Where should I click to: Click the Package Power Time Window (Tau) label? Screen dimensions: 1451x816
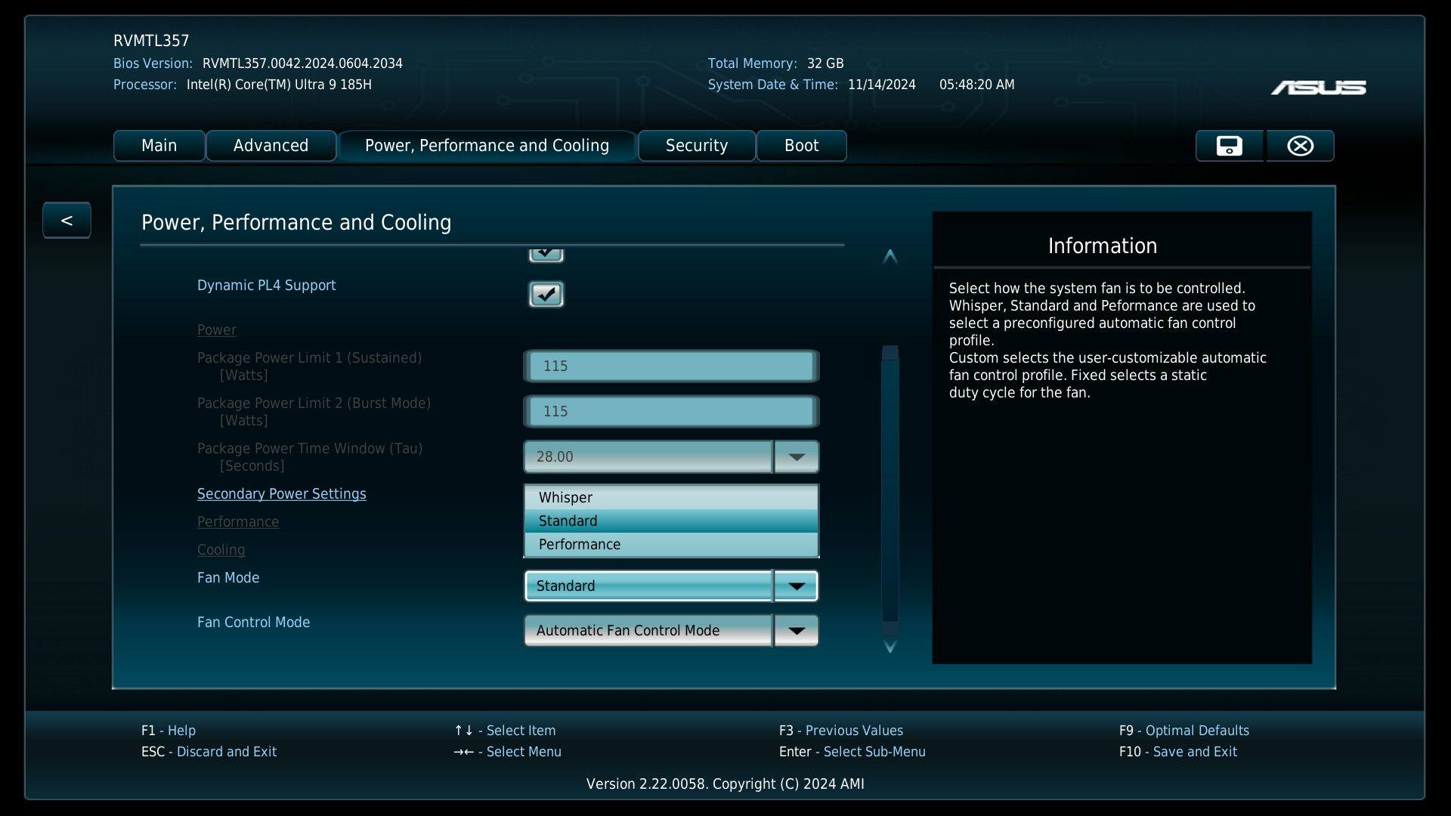click(x=310, y=457)
